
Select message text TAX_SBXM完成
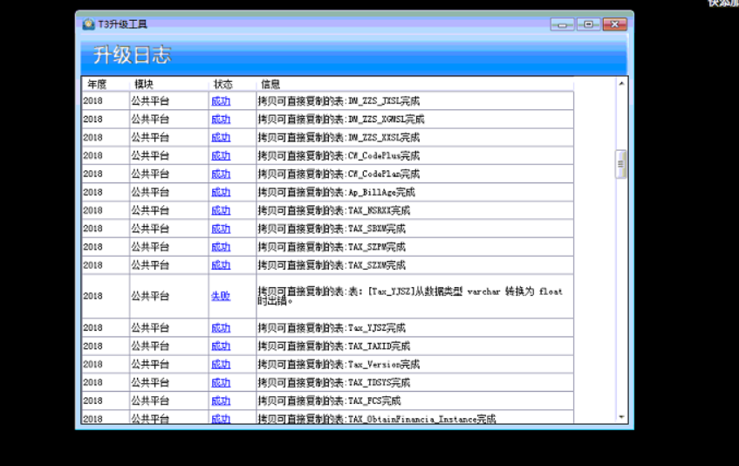point(377,229)
